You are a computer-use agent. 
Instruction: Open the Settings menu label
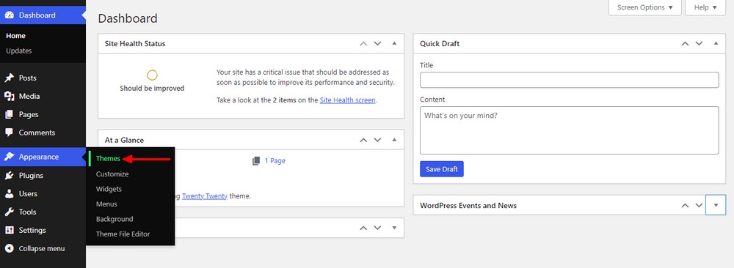[x=32, y=230]
